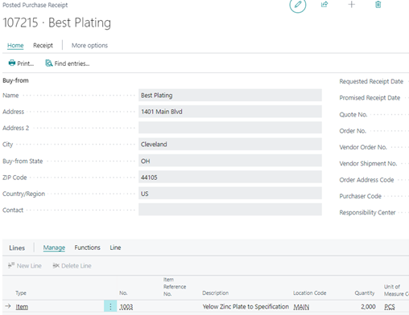
Task: Select the Functions tab in Lines
Action: pyautogui.click(x=88, y=247)
